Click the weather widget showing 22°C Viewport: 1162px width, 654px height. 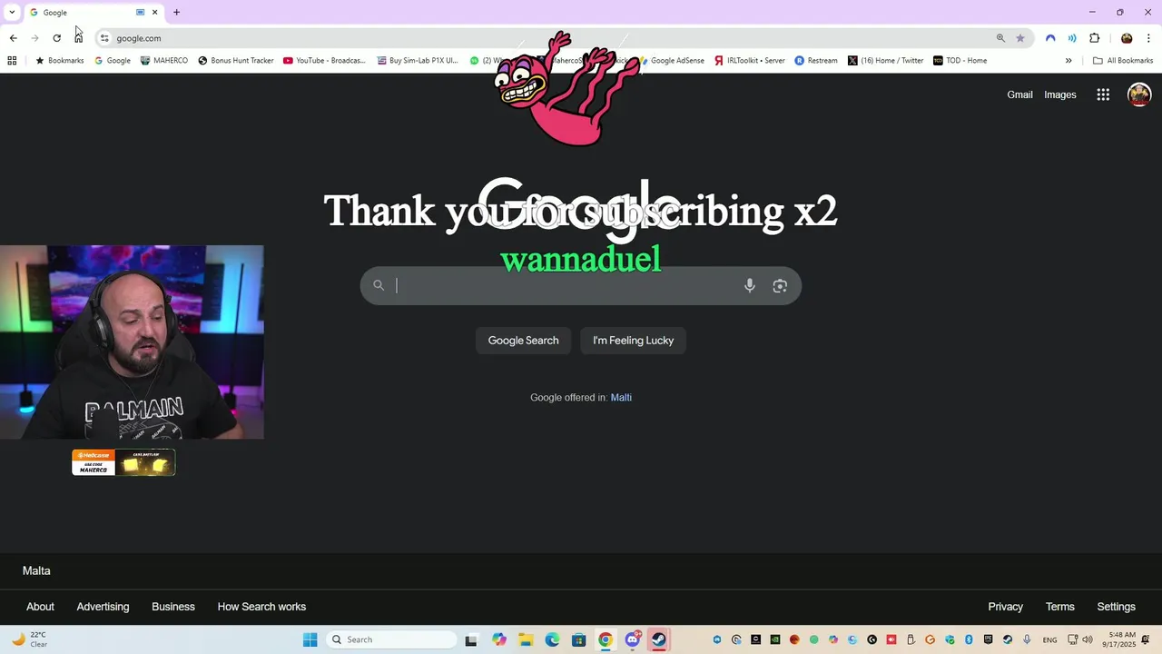[29, 639]
